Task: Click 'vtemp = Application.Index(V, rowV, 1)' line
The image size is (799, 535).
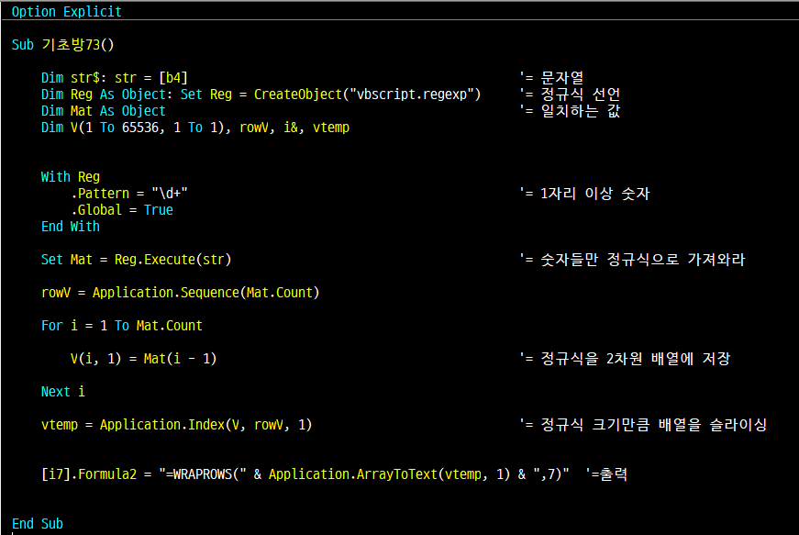Action: (177, 425)
